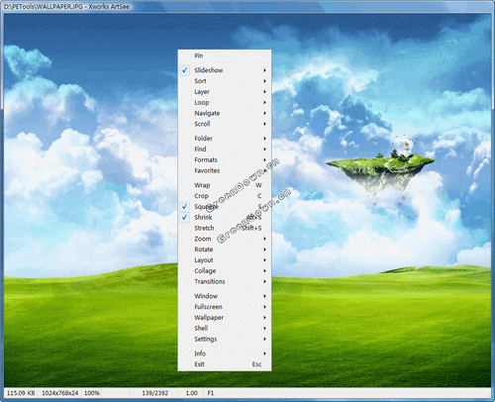This screenshot has height=402, width=495.
Task: Toggle the Shrink option checkmark
Action: [184, 217]
